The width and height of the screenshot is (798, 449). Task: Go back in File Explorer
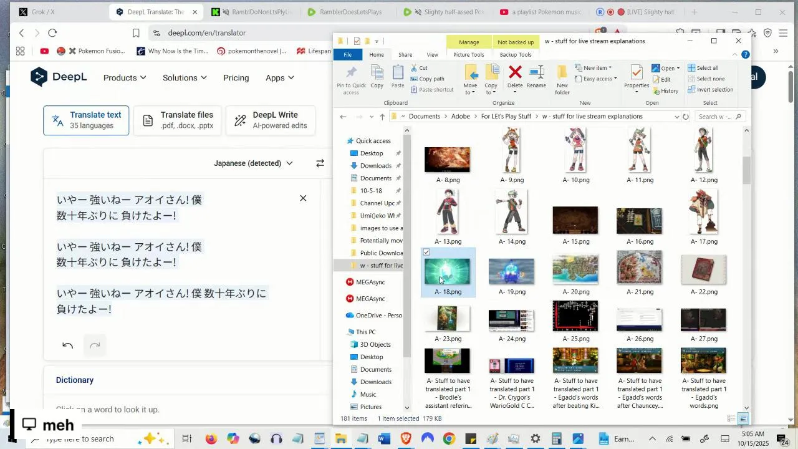tap(343, 117)
